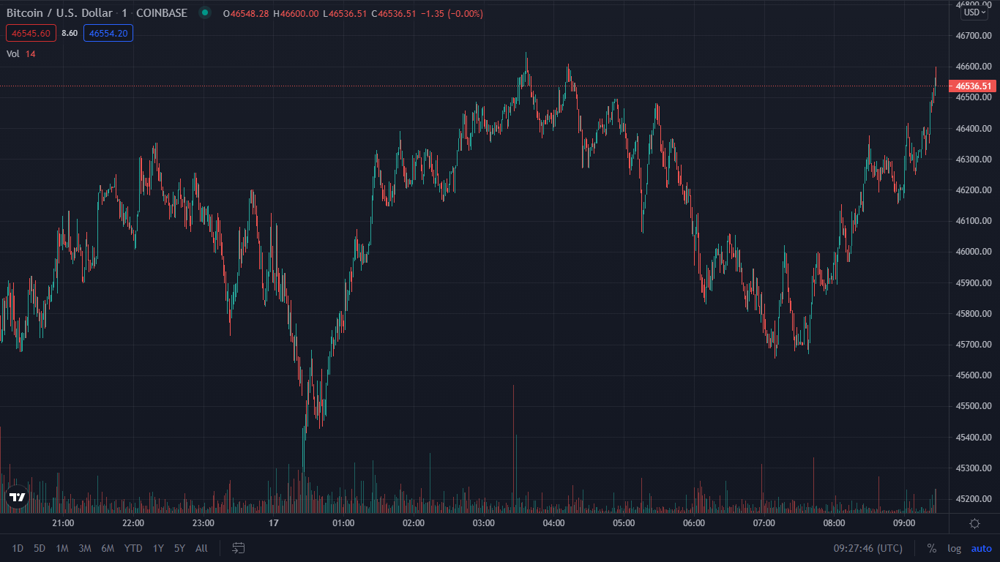Open the Go to date calendar icon
1000x562 pixels.
click(x=238, y=548)
